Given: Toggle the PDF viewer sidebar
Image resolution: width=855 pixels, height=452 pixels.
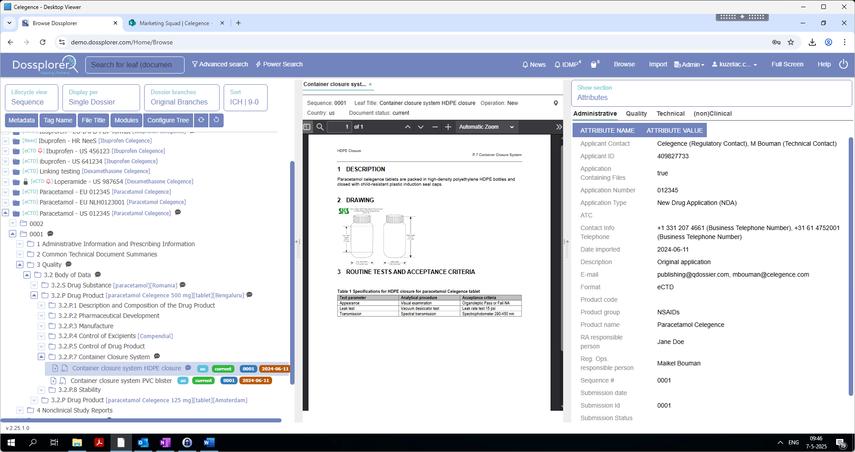Looking at the screenshot, I should click(x=307, y=127).
